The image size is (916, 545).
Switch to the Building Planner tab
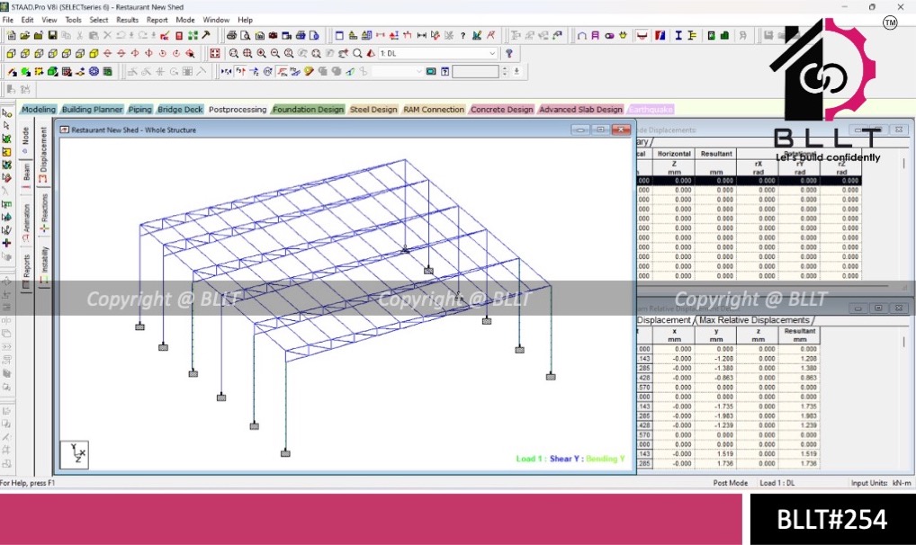pos(93,109)
